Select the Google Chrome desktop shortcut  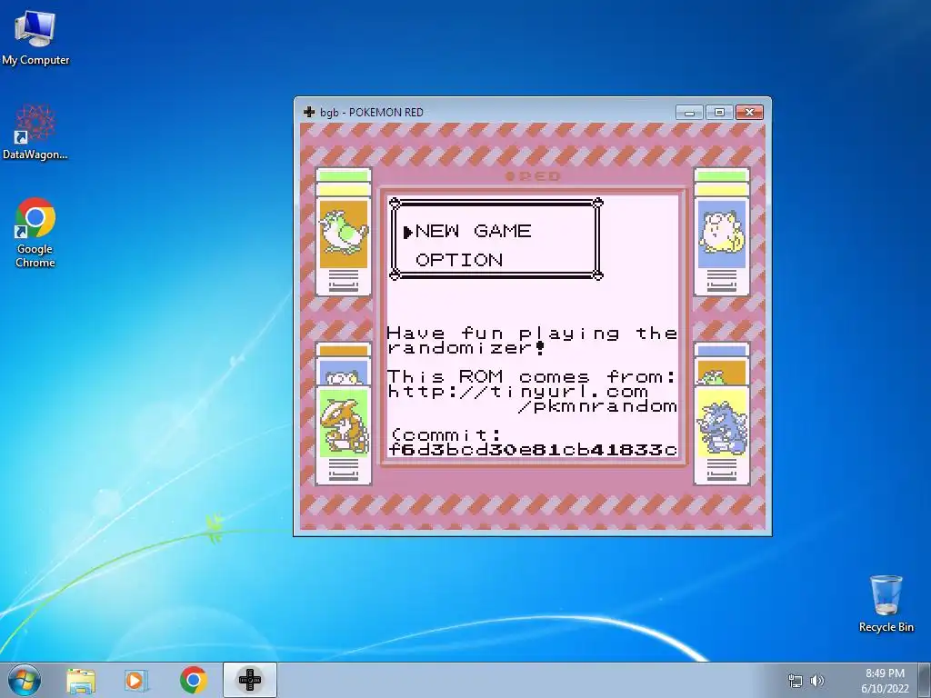pos(35,233)
